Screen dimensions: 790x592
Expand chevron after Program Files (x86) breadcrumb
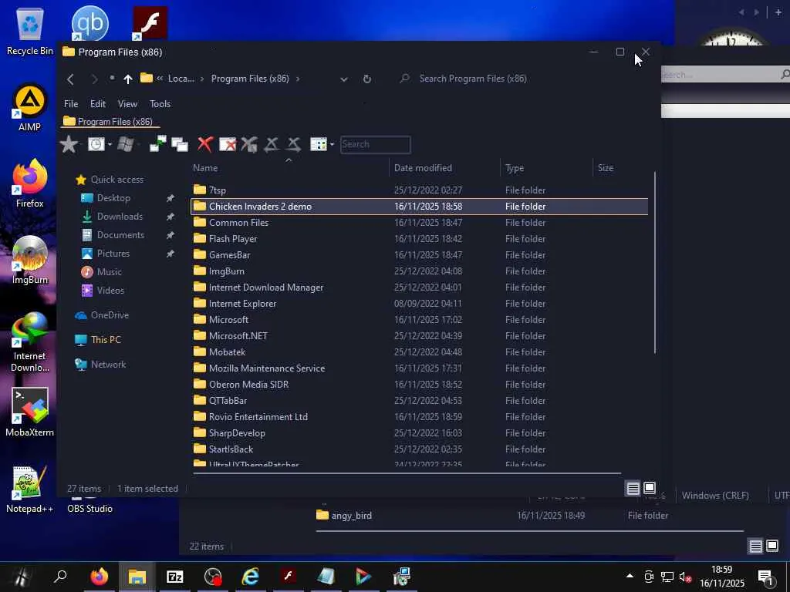click(x=298, y=79)
